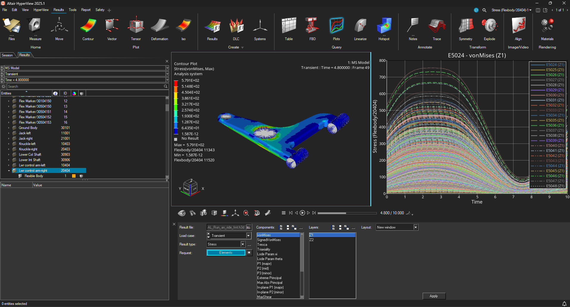The image size is (570, 307).
Task: Open the File menu
Action: (x=4, y=10)
